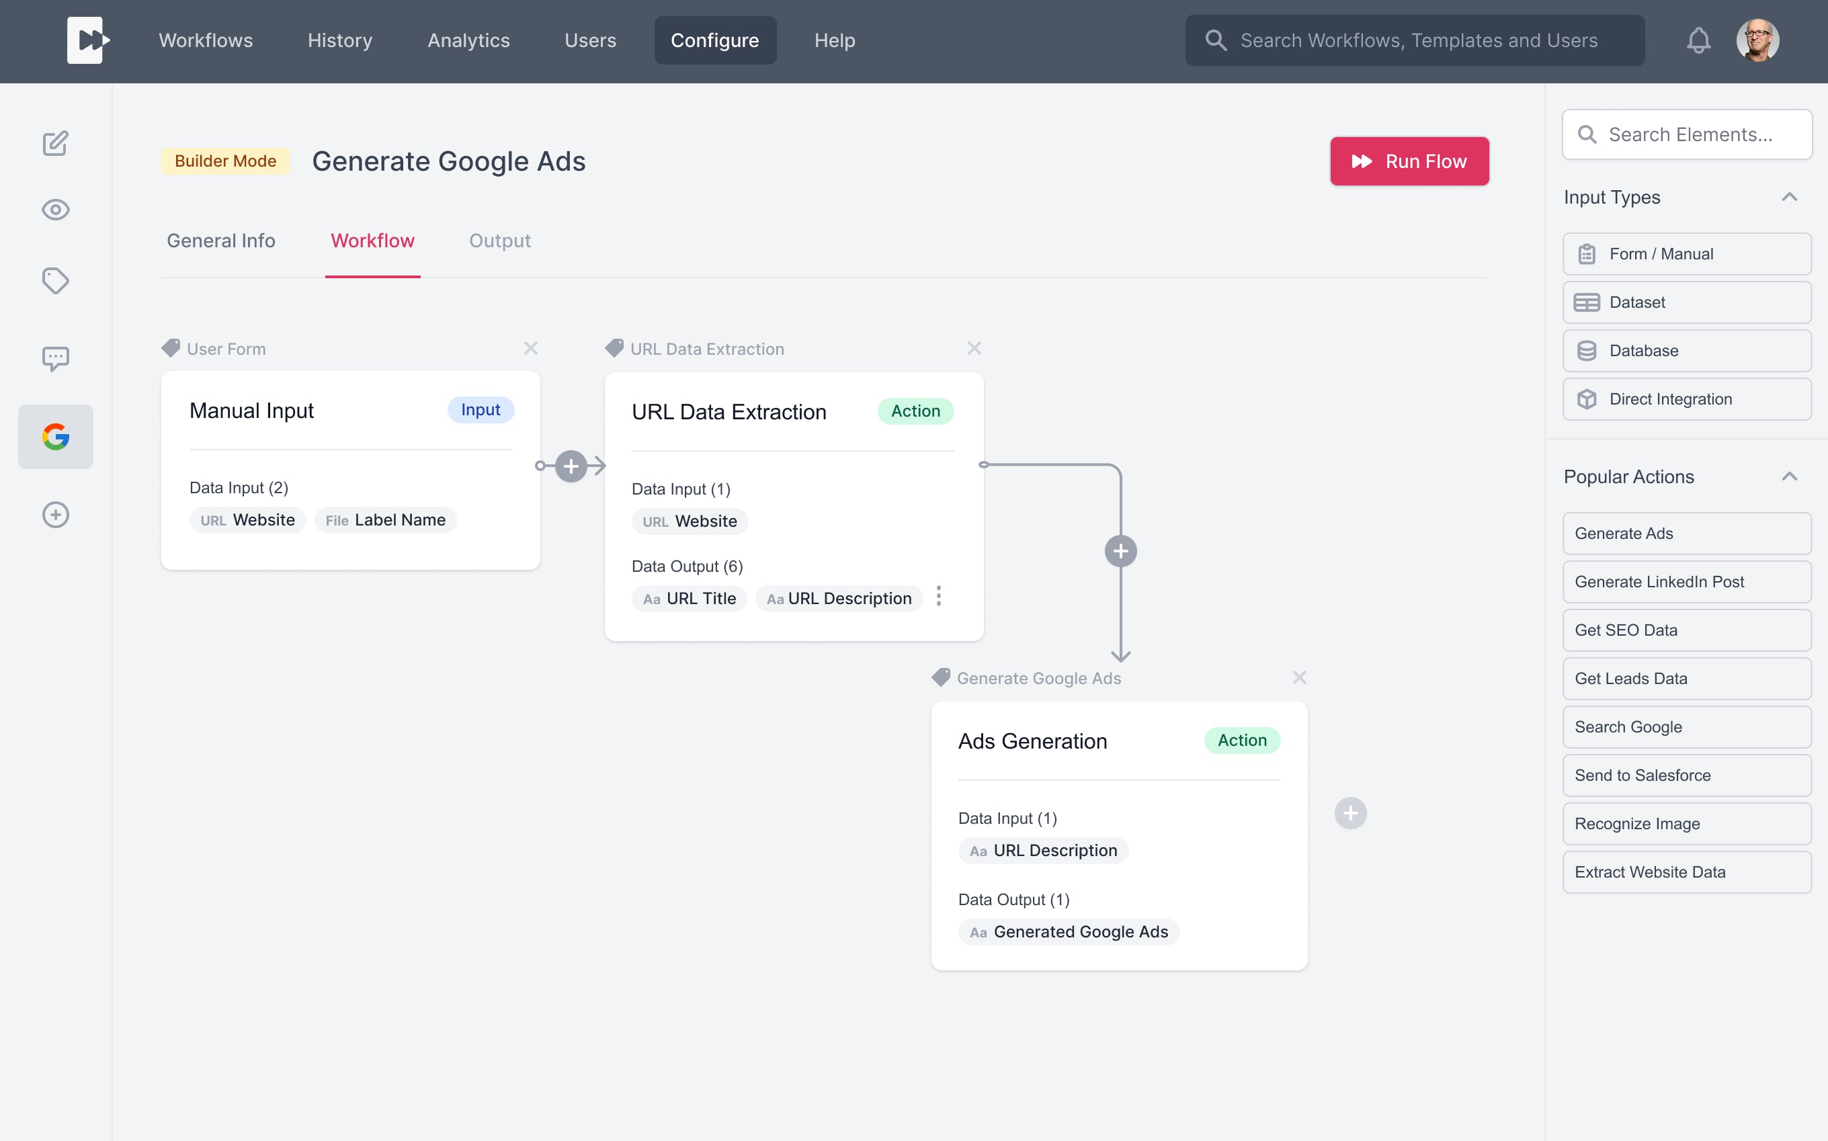This screenshot has width=1828, height=1141.
Task: Open the tag icon in left sidebar
Action: point(55,281)
